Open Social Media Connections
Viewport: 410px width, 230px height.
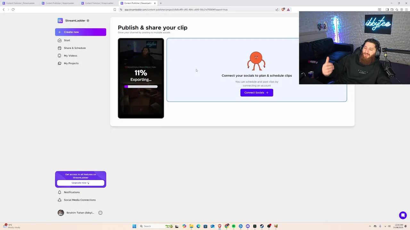pos(80,200)
